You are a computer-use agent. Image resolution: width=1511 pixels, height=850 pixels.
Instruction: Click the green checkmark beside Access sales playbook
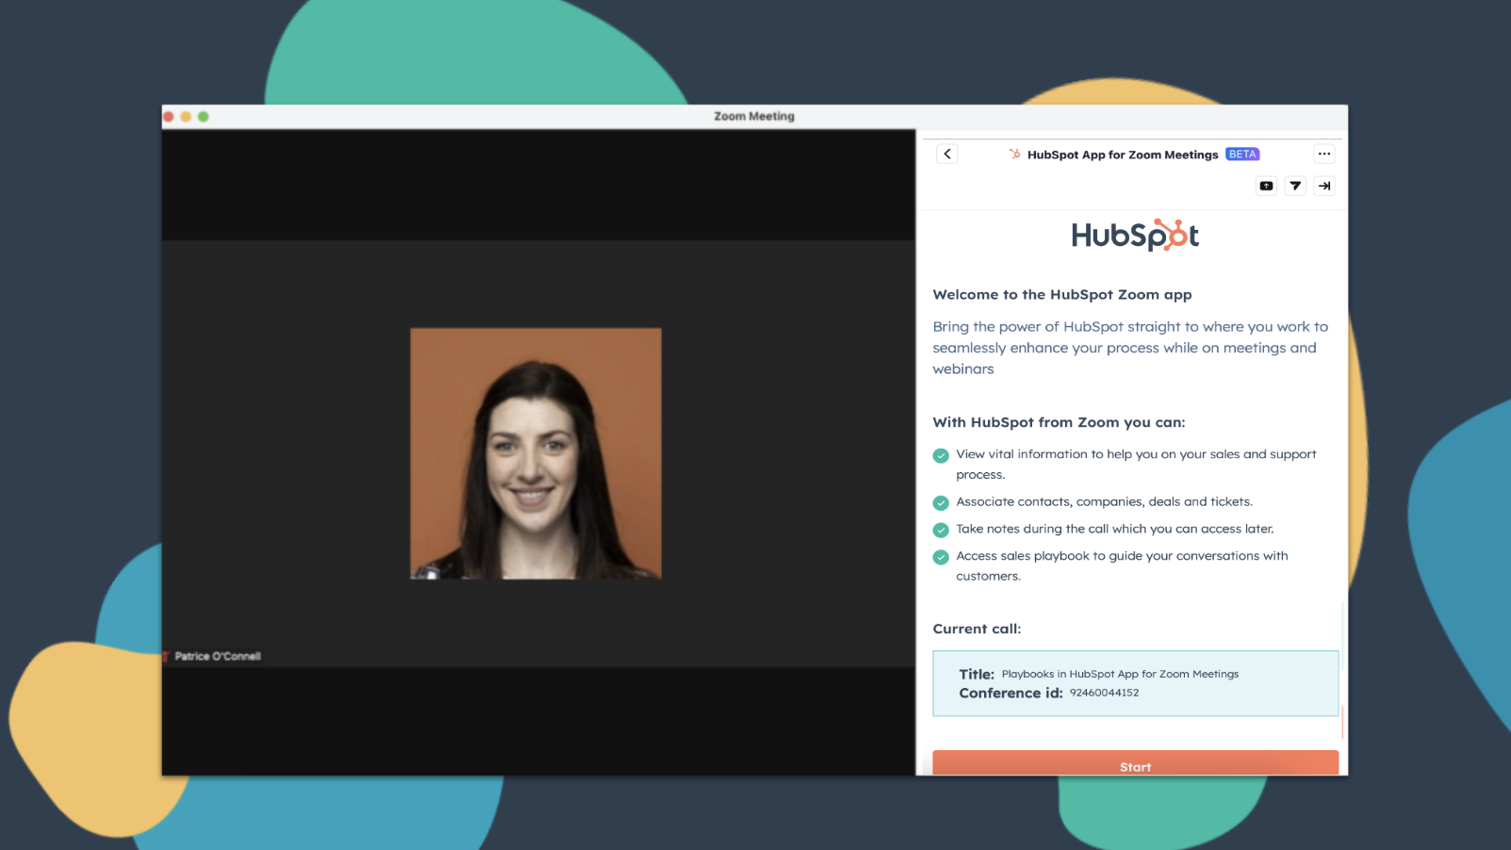pos(940,557)
